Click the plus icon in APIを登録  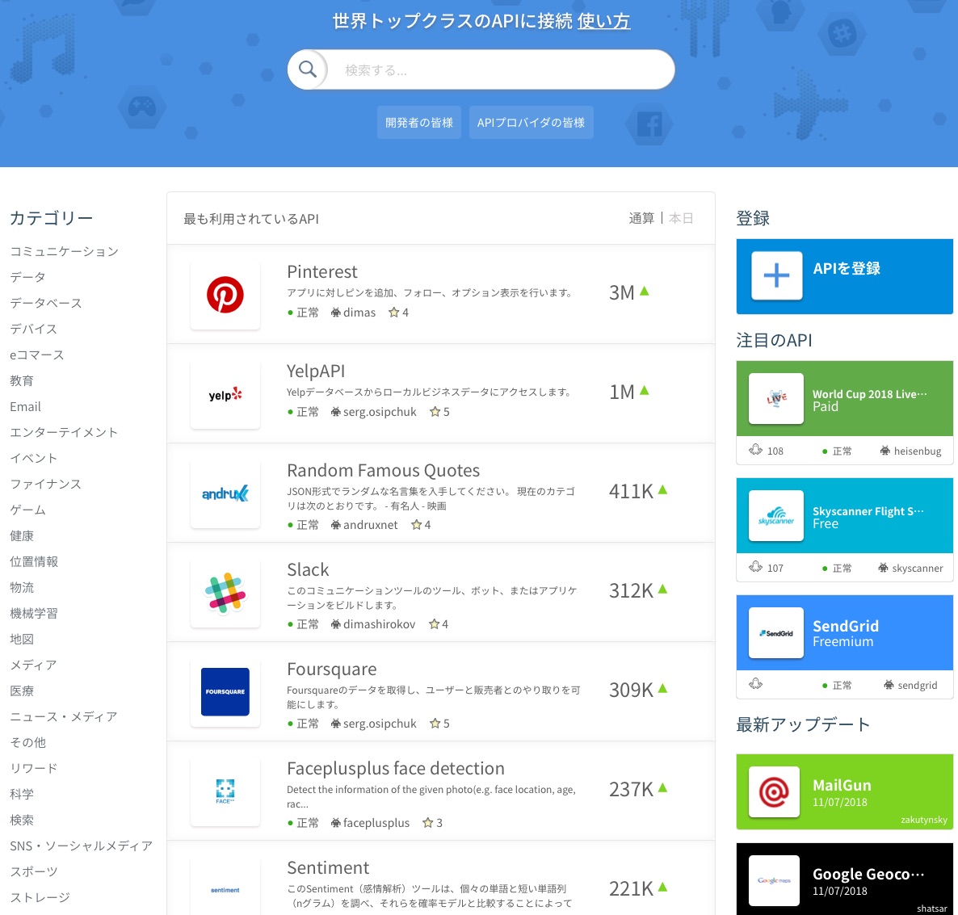[776, 275]
